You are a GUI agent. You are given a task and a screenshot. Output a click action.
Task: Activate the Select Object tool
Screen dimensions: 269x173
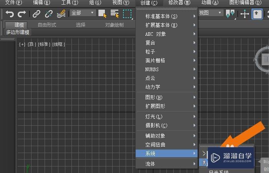pos(103,14)
